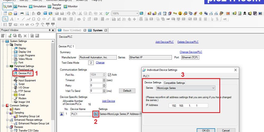Viewport: 264px width, 132px height.
Task: Collapse the Recipes tree node
Action: click(x=7, y=127)
